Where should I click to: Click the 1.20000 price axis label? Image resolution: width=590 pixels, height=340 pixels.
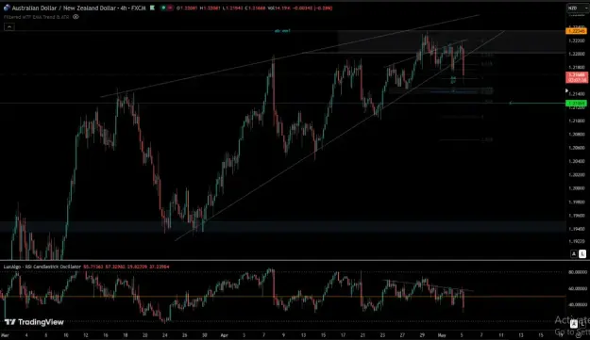[x=576, y=188]
